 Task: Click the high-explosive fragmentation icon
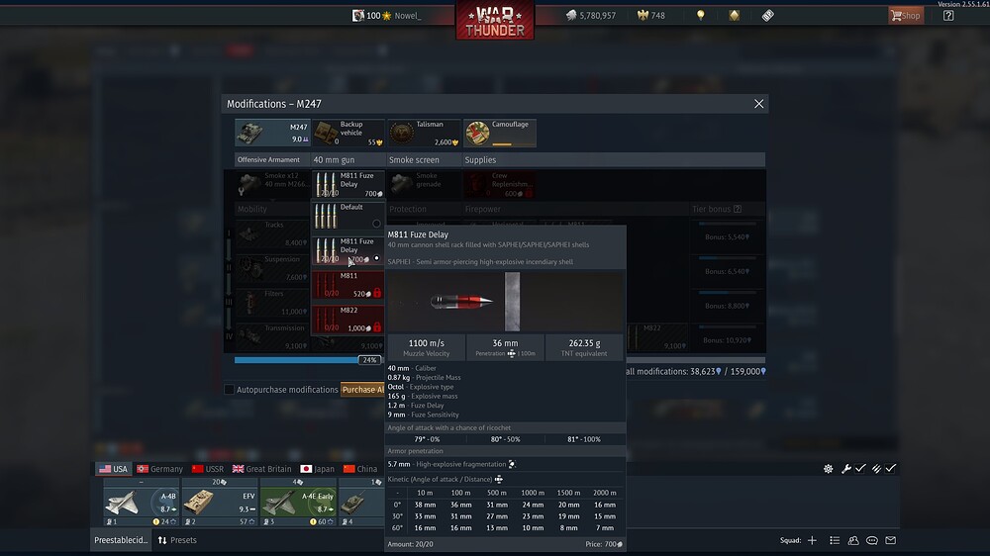[x=512, y=464]
